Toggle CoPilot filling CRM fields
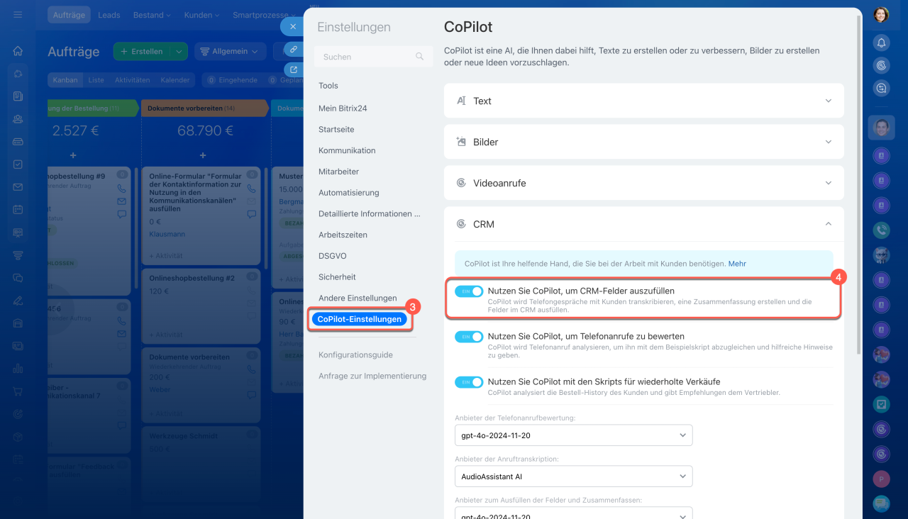Image resolution: width=908 pixels, height=519 pixels. click(x=469, y=291)
